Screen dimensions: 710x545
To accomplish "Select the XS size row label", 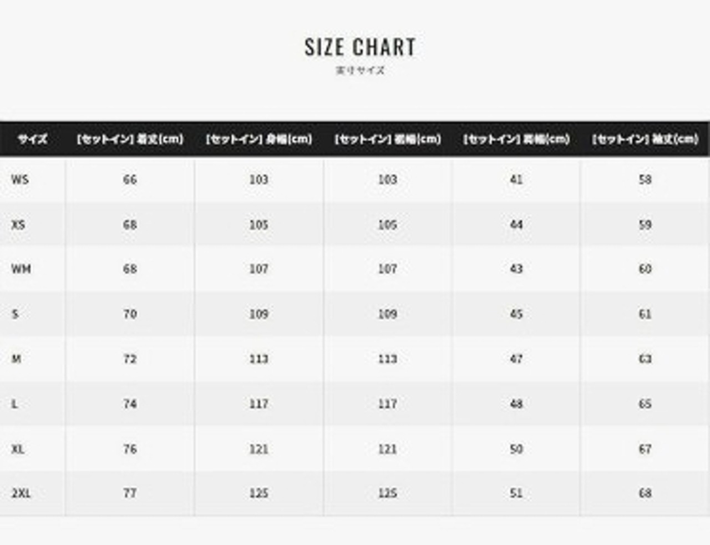I will [x=18, y=225].
